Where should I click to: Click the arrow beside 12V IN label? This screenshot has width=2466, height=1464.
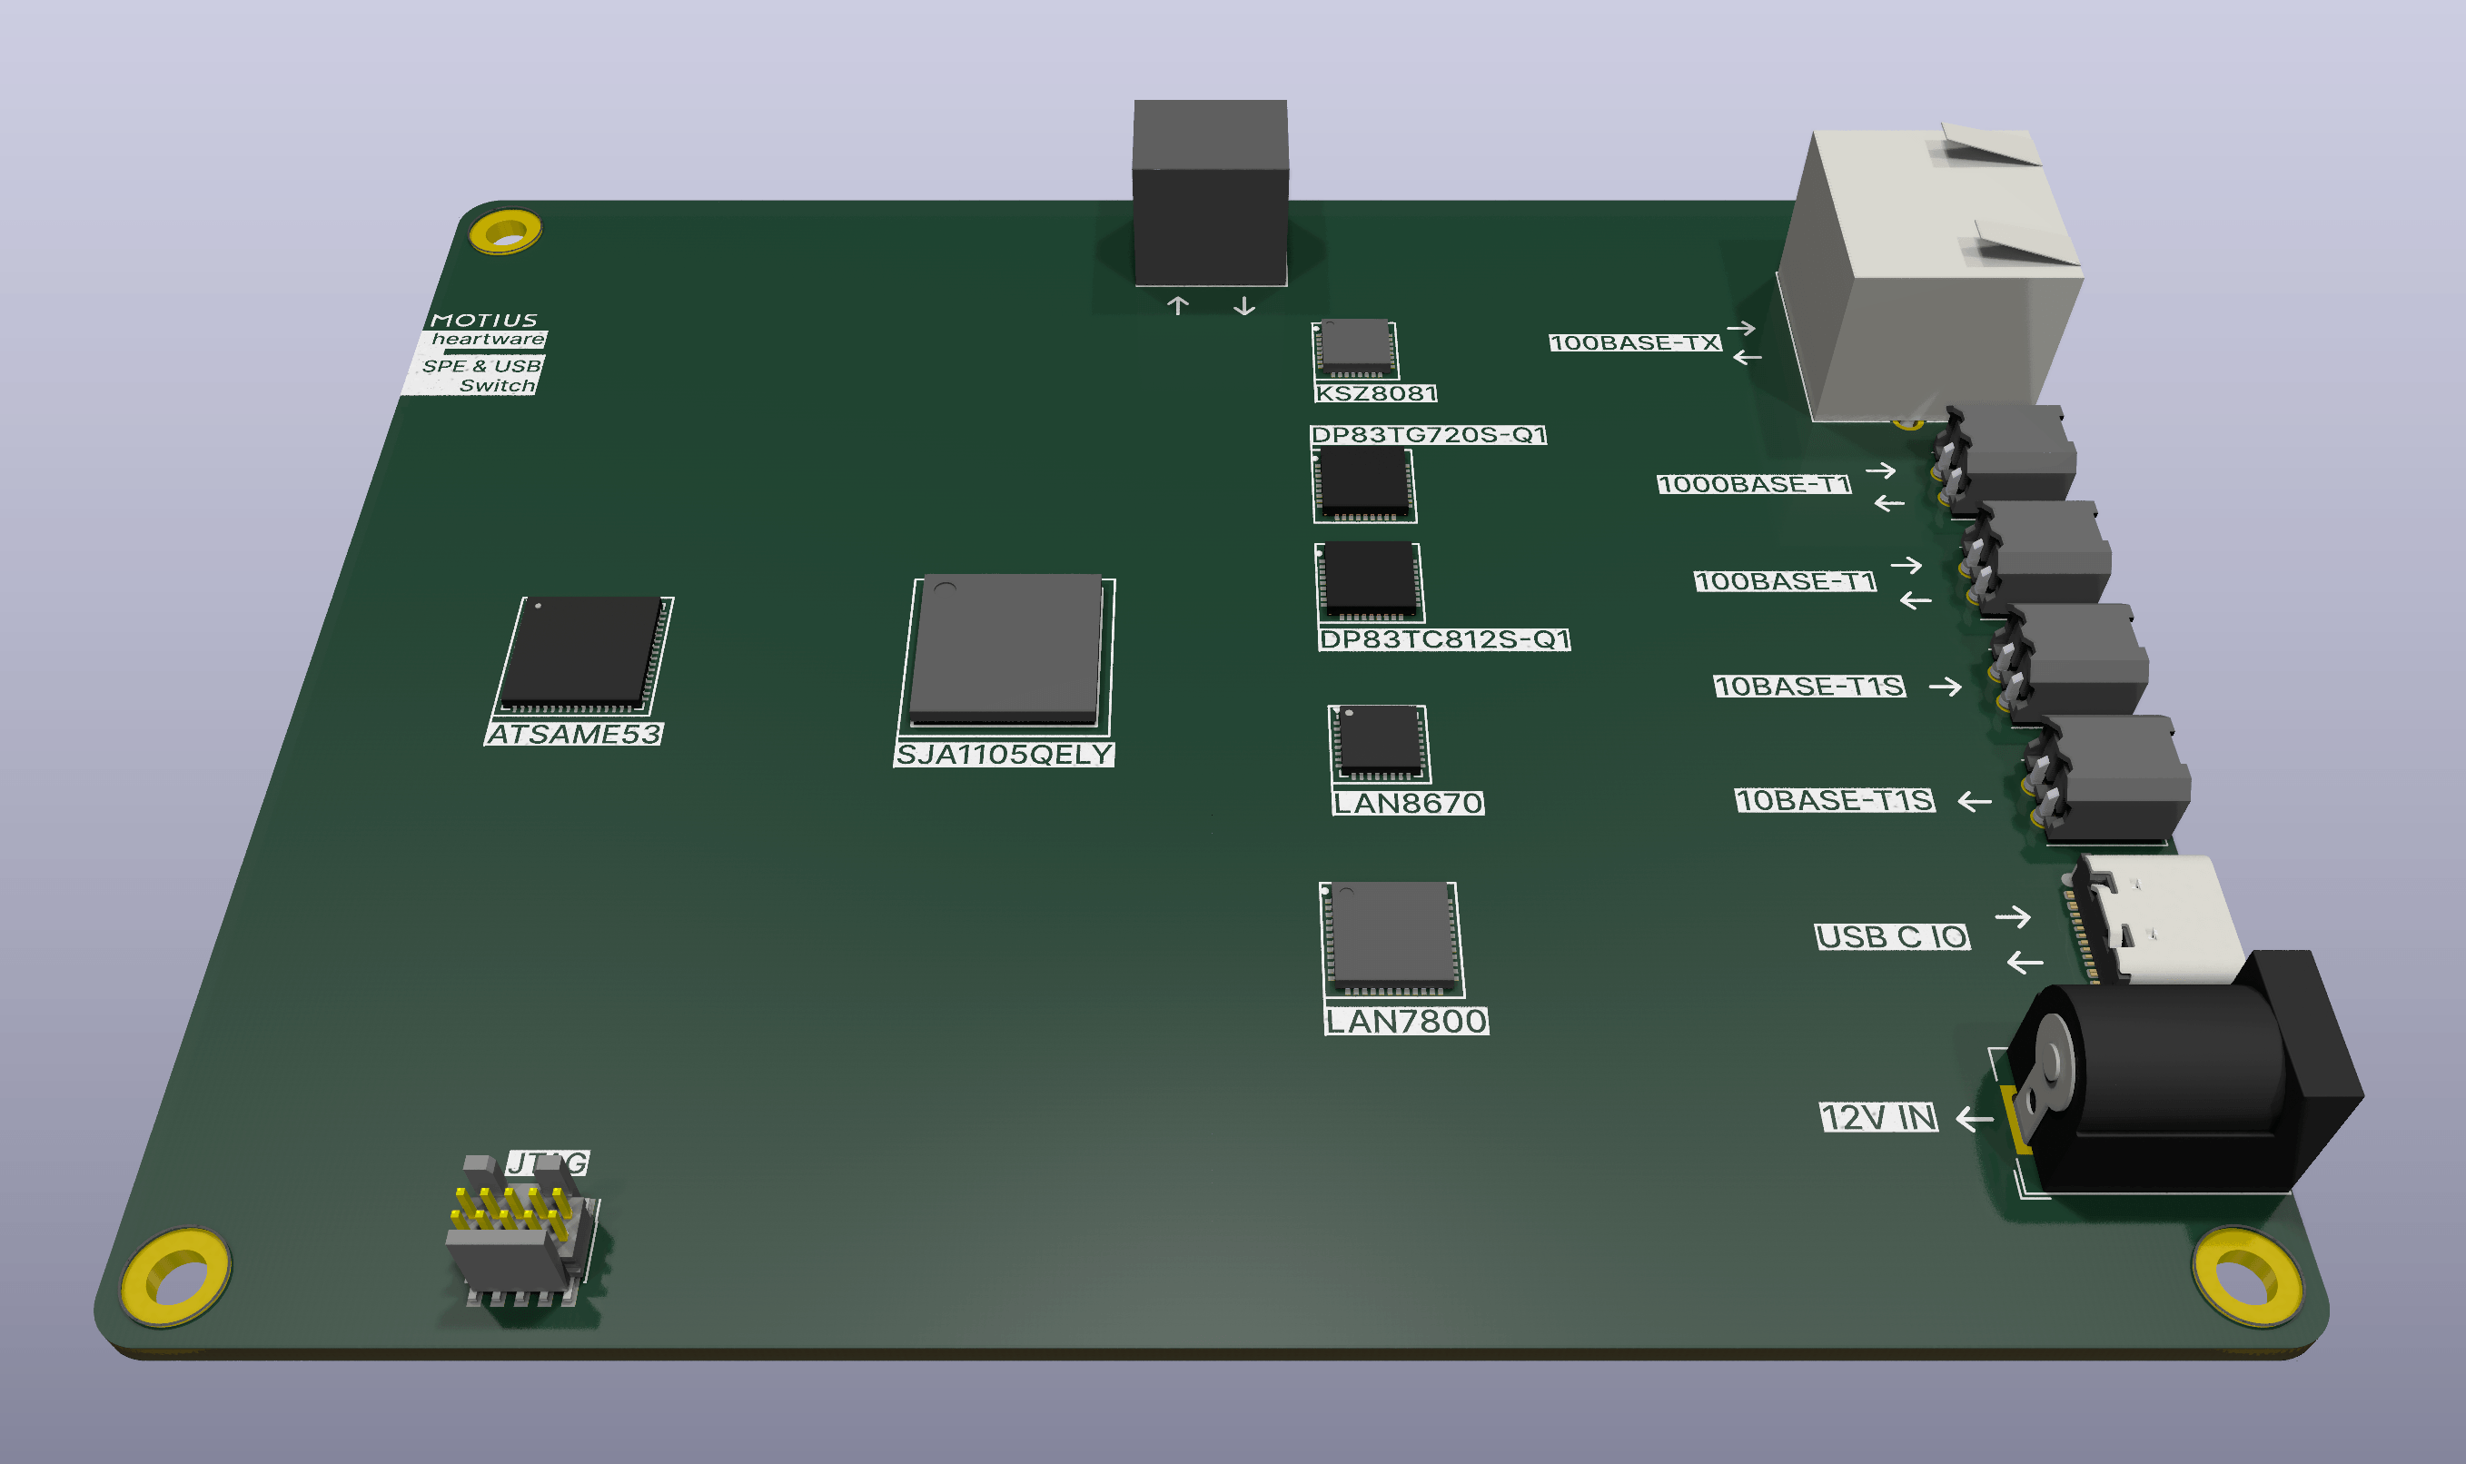pos(1974,1120)
